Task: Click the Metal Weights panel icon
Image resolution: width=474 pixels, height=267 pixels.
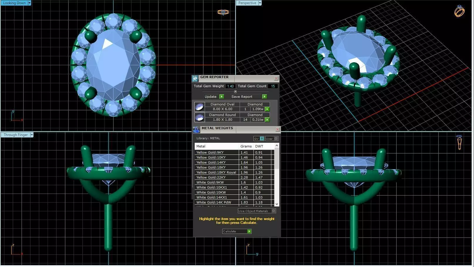Action: [196, 130]
